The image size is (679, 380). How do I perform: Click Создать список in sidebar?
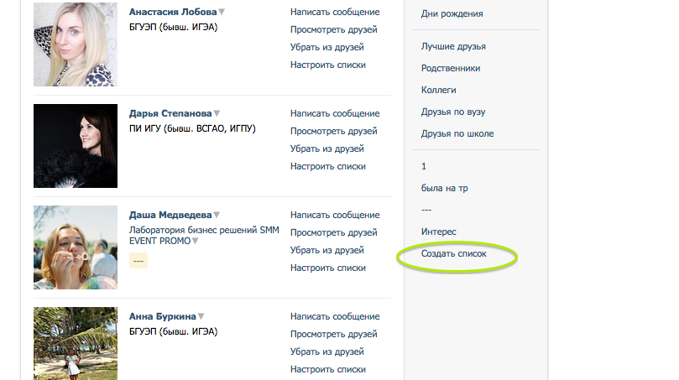coord(454,253)
